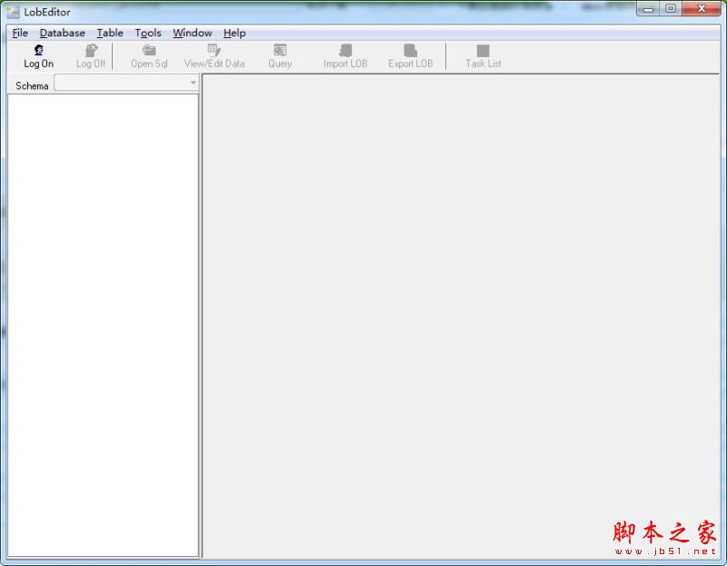Click the Import LOB icon
The height and width of the screenshot is (566, 727).
345,50
